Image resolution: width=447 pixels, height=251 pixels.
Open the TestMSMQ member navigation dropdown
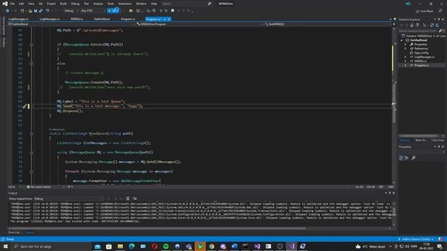(x=328, y=24)
